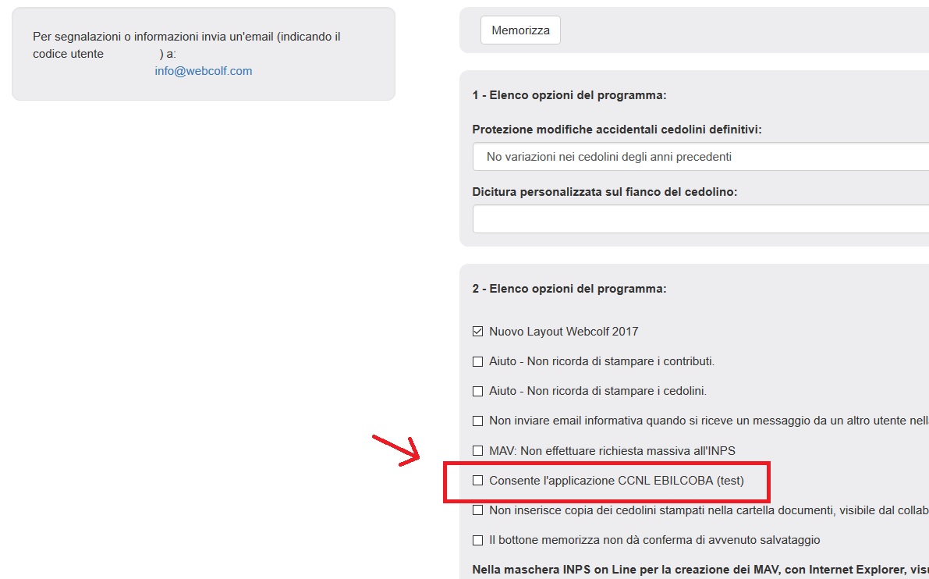Image resolution: width=929 pixels, height=579 pixels.
Task: Open the Protezione modifiche cedolini dropdown
Action: [x=700, y=157]
